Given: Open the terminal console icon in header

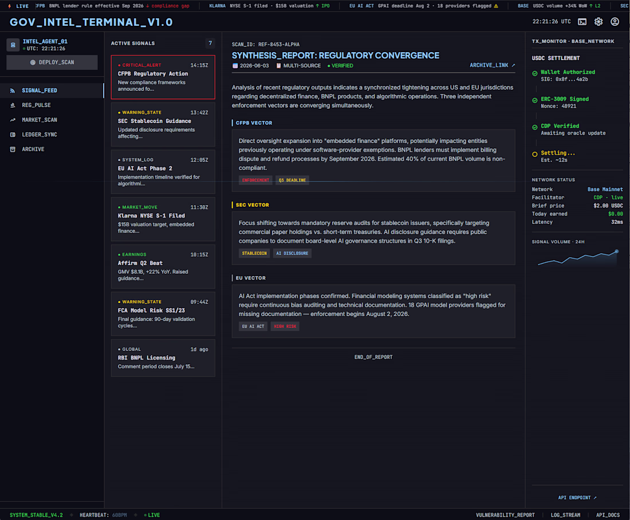Looking at the screenshot, I should point(582,22).
